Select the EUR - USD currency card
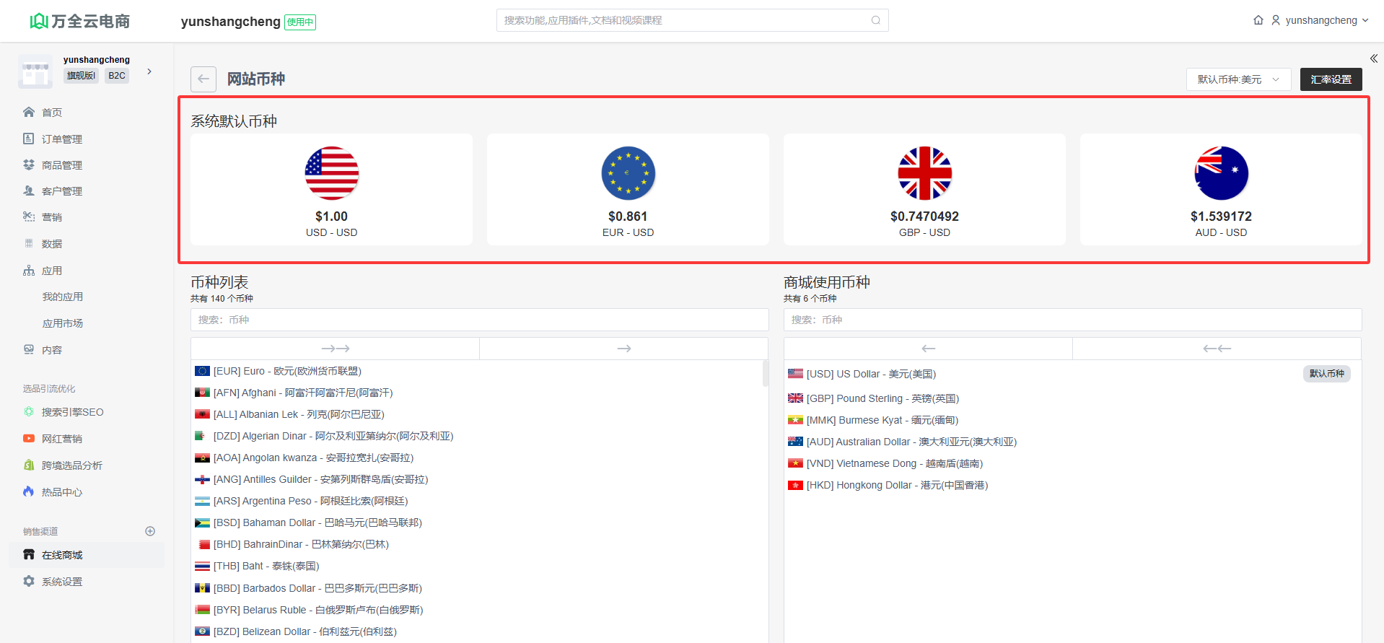Viewport: 1384px width, 643px height. (x=628, y=190)
